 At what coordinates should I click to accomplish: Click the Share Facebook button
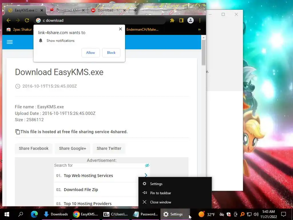coord(34,148)
